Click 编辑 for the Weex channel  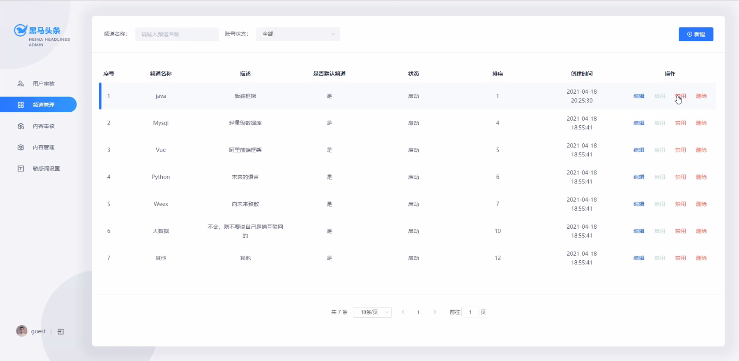639,204
